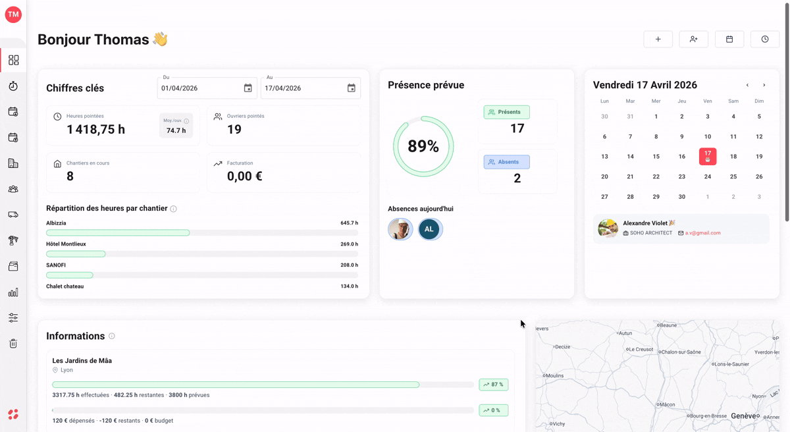The image size is (790, 432).
Task: Click the Absents badge
Action: click(x=507, y=162)
